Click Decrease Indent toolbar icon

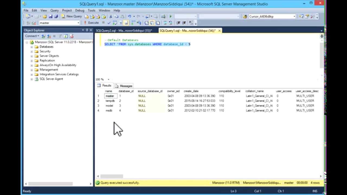179,23
